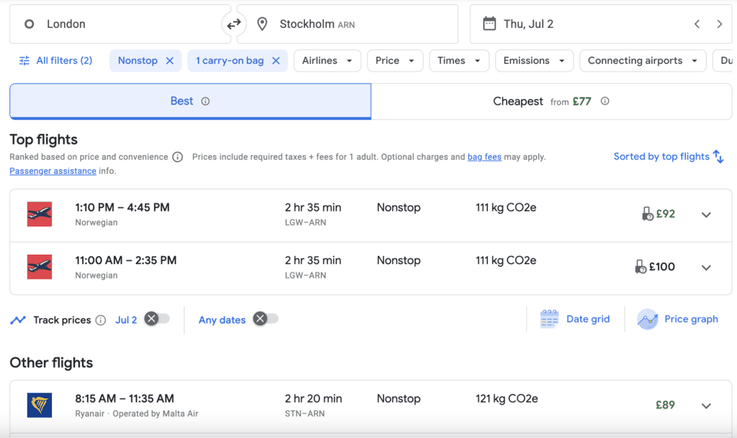Screen dimensions: 737x438
Task: Click the All filters sliders icon
Action: [x=22, y=60]
